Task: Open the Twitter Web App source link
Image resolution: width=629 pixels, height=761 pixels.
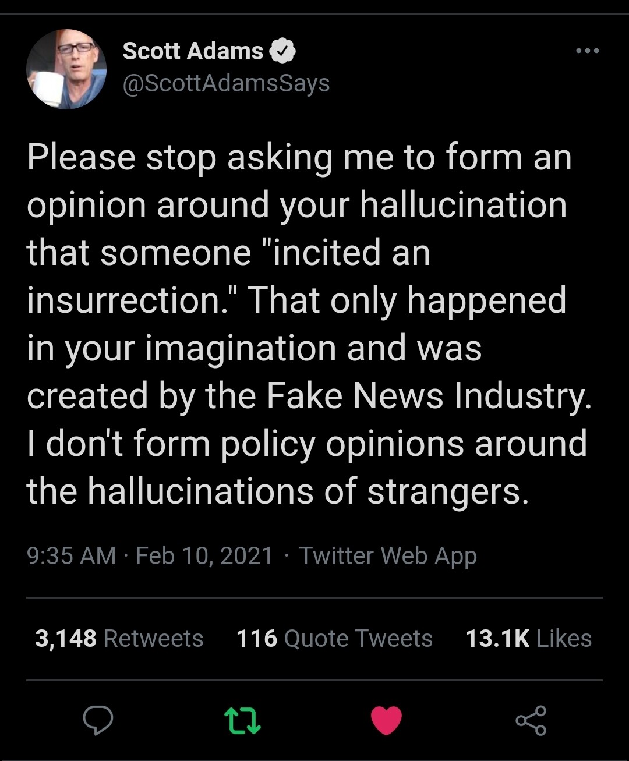Action: [388, 555]
